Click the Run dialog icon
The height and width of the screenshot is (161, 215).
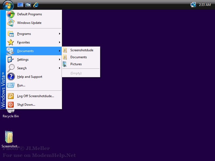pyautogui.click(x=11, y=85)
